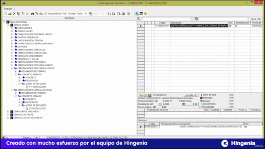Click the New partida toolbar icon
The image size is (265, 149).
pyautogui.click(x=5, y=14)
